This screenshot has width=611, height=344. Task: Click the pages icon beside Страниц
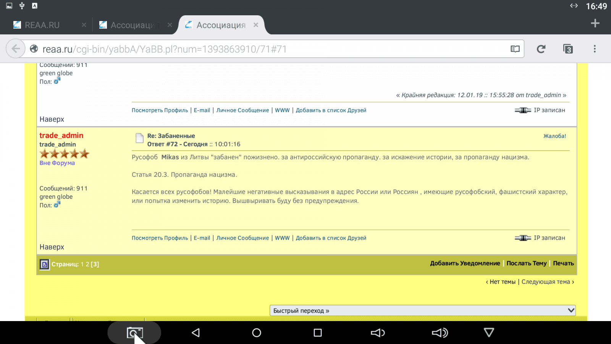pyautogui.click(x=44, y=264)
